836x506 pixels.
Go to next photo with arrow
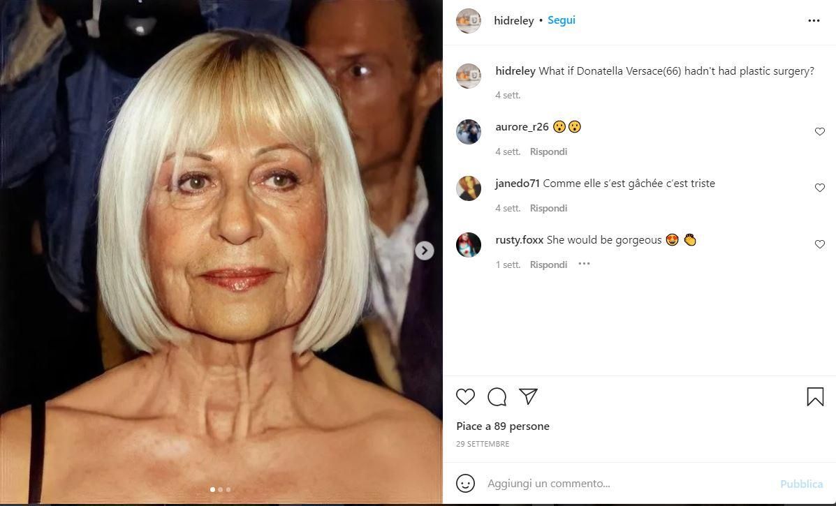tap(424, 251)
